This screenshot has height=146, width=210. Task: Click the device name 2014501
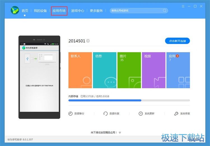tap(77, 41)
